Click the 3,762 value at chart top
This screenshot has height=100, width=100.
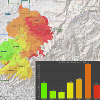[88, 63]
